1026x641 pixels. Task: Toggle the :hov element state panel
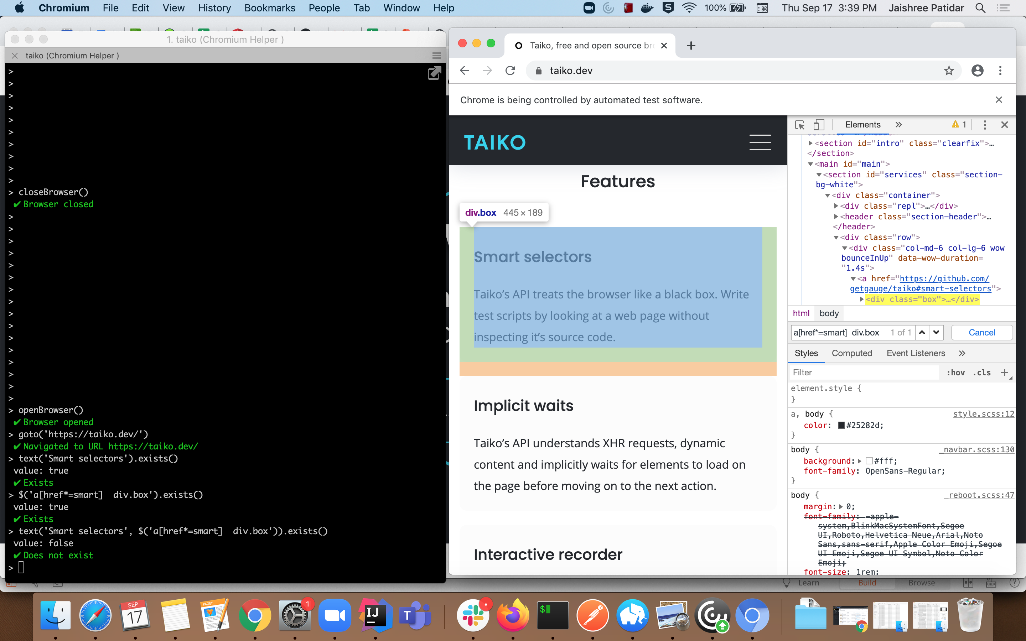click(955, 372)
